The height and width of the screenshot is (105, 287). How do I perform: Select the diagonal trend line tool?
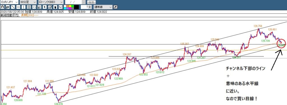click(x=13, y=7)
